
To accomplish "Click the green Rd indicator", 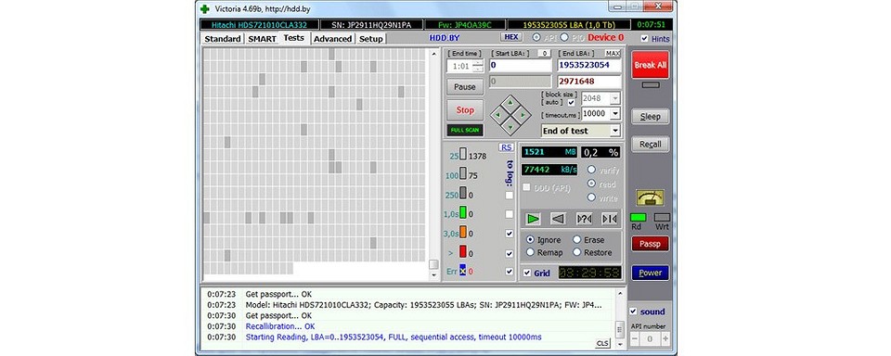I will click(x=639, y=218).
